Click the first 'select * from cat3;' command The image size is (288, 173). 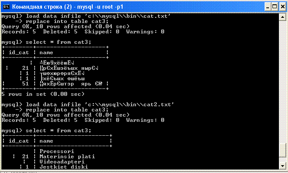[x=58, y=42]
